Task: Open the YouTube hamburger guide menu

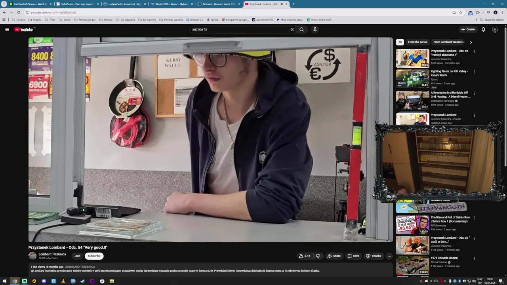Action: coord(7,29)
